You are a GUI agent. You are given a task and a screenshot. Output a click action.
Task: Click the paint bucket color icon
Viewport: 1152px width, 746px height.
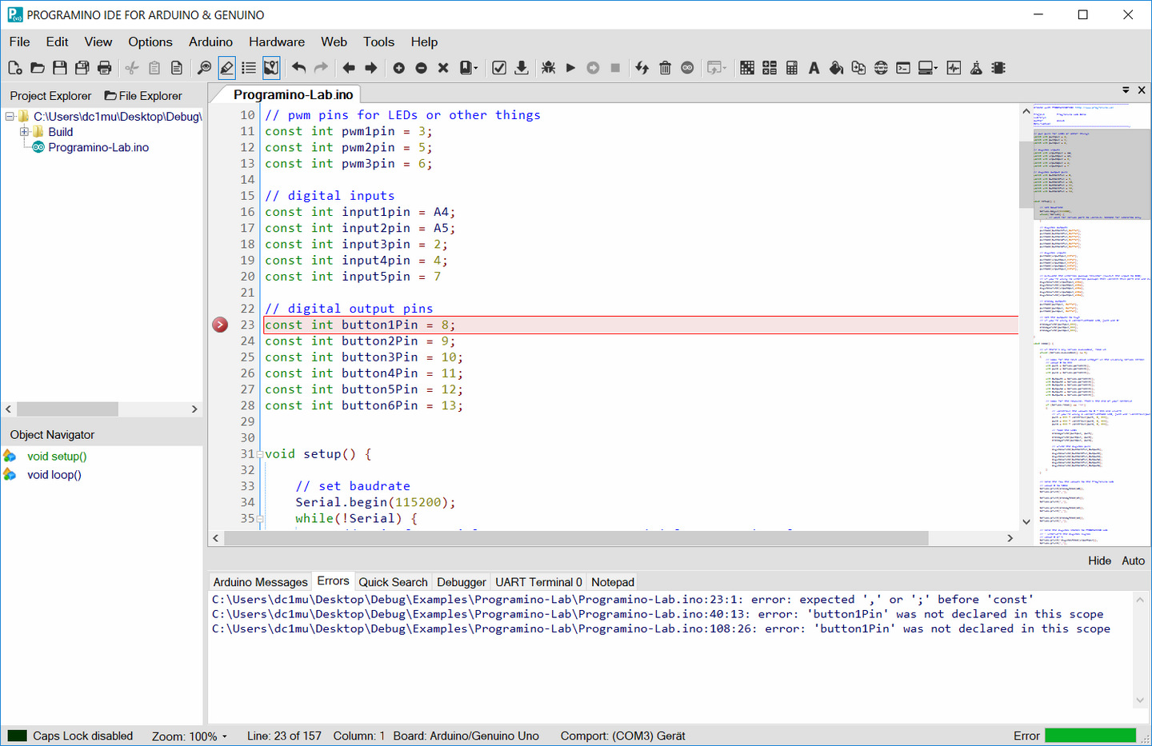tap(836, 68)
